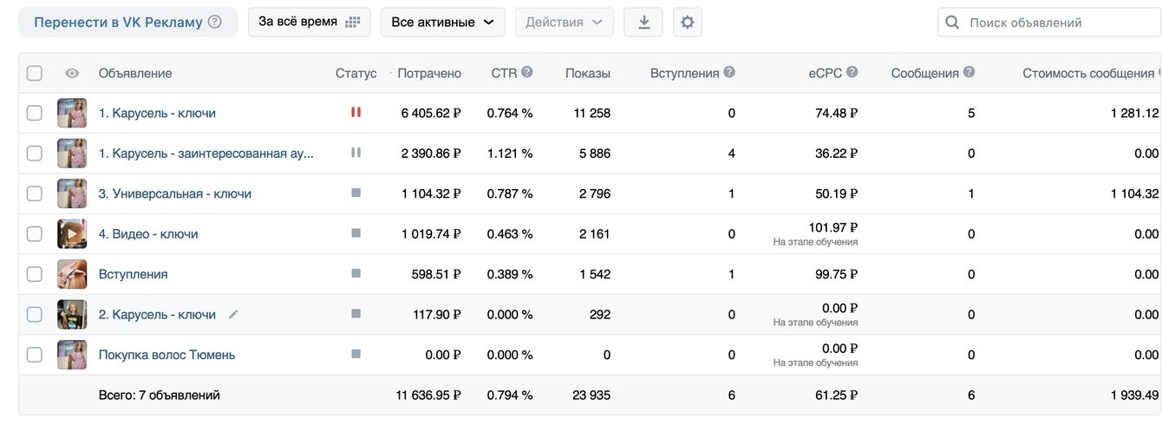
Task: Check the box for 4. Видео - ключи
Action: coord(34,234)
